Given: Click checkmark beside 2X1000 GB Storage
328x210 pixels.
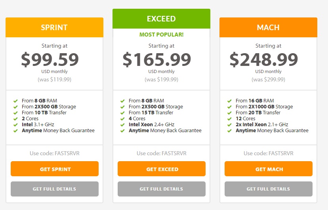Looking at the screenshot, I should click(x=229, y=107).
